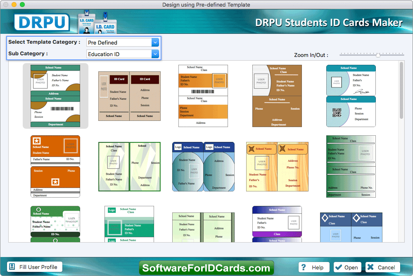413x276 pixels.
Task: Open the Select Template Category dropdown arrow
Action: click(155, 42)
